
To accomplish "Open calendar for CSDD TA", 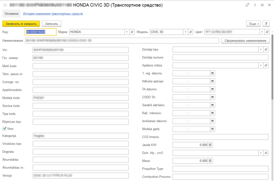I will [212, 97].
